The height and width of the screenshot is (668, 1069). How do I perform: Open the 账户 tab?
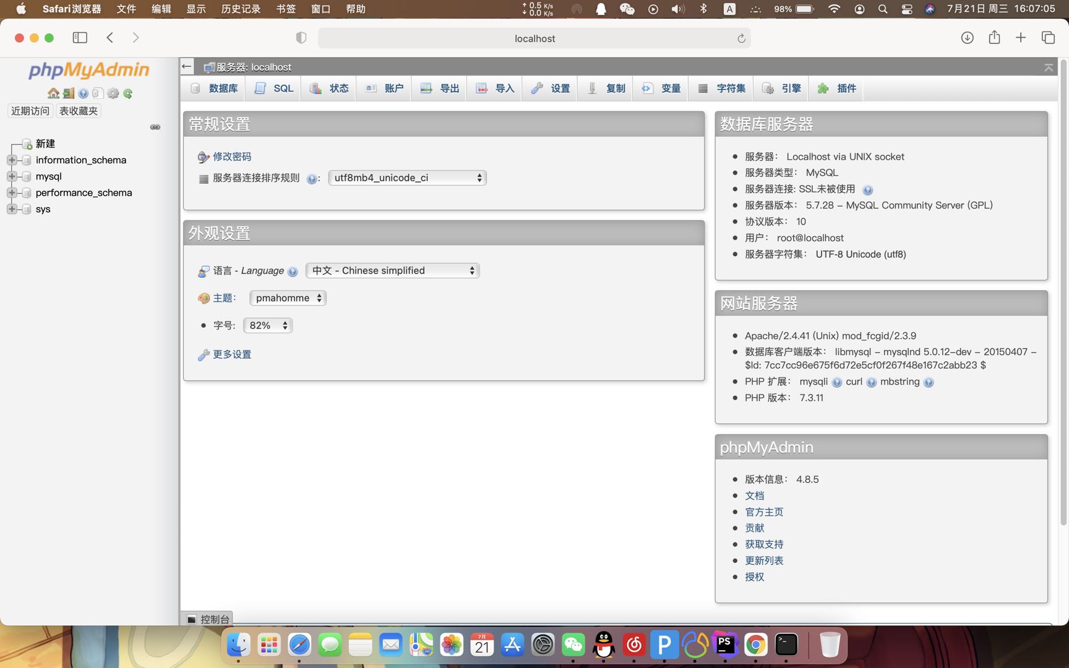click(x=384, y=88)
